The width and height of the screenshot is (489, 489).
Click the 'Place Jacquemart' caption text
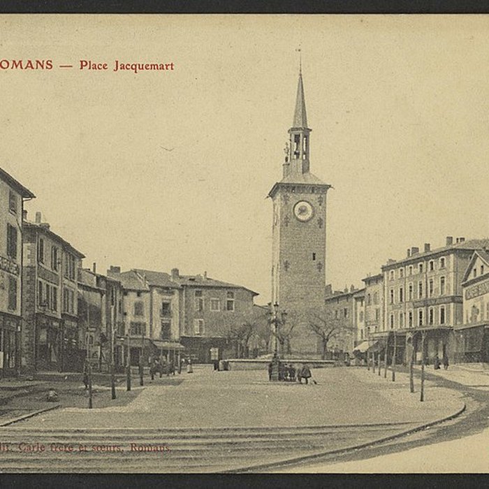pos(126,66)
